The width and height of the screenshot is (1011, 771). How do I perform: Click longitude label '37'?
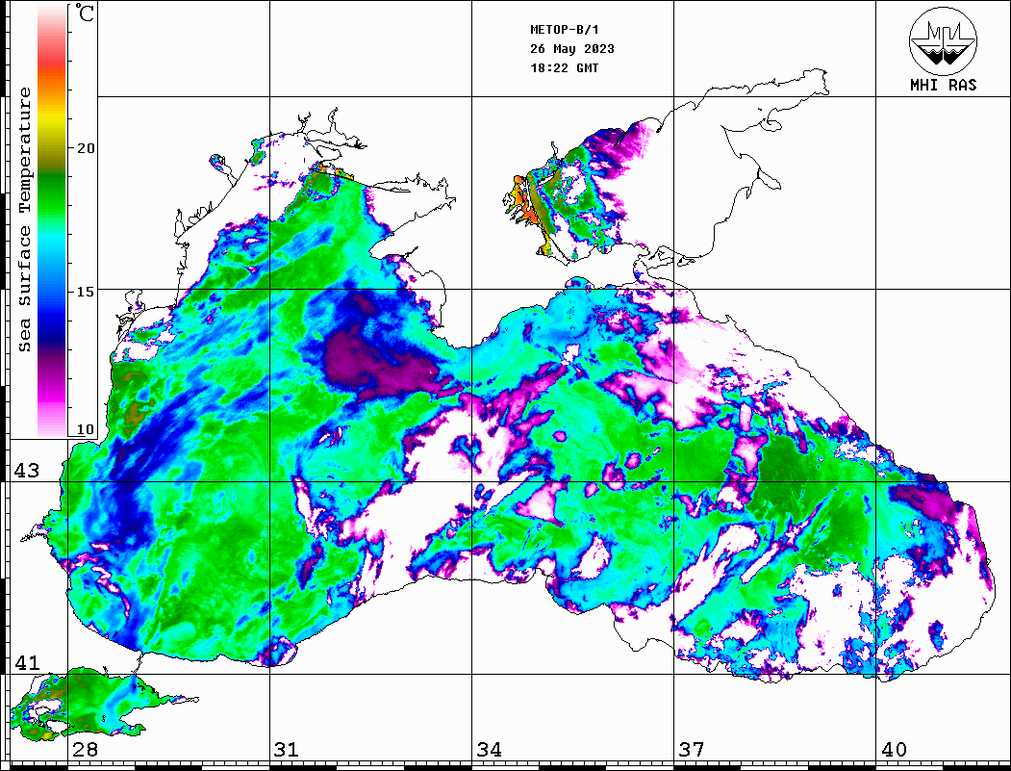click(692, 750)
